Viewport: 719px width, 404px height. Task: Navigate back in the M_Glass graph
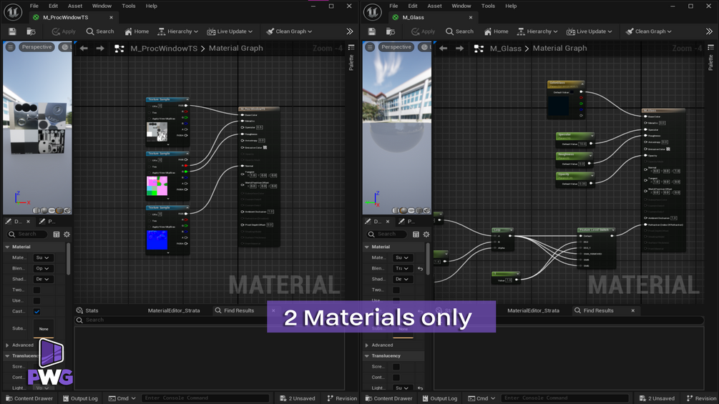[x=444, y=48]
